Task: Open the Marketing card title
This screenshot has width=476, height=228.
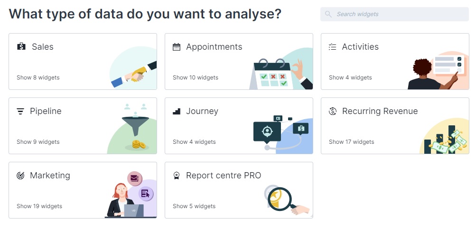Action: coord(50,175)
